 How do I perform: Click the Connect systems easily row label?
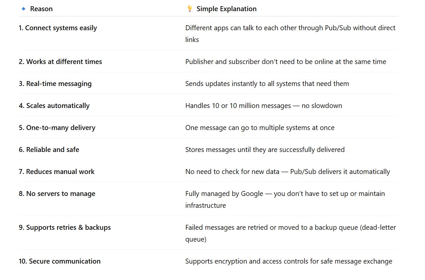coord(58,28)
